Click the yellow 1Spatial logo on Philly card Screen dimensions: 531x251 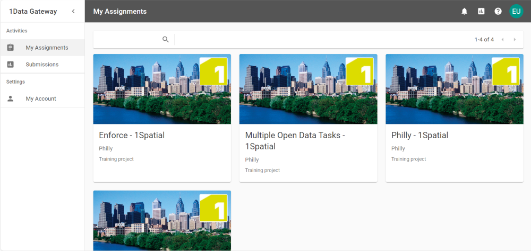click(506, 71)
